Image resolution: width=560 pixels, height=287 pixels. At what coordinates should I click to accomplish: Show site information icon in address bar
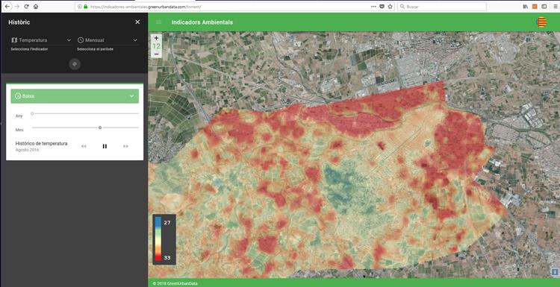pos(80,7)
